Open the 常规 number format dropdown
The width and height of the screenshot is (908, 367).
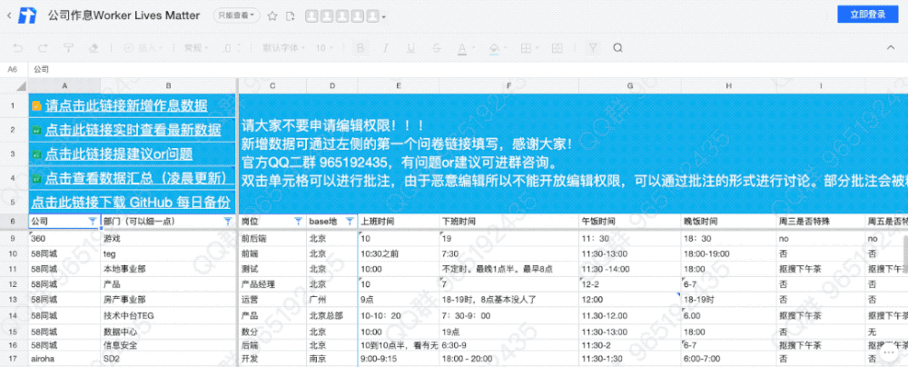coord(196,47)
